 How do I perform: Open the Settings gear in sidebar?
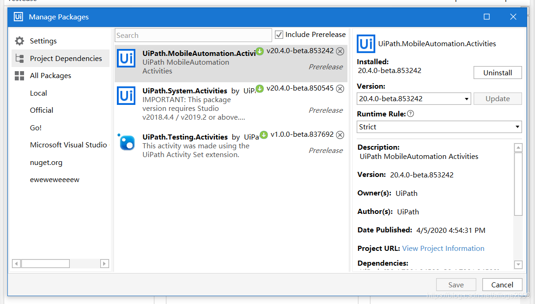pyautogui.click(x=19, y=41)
